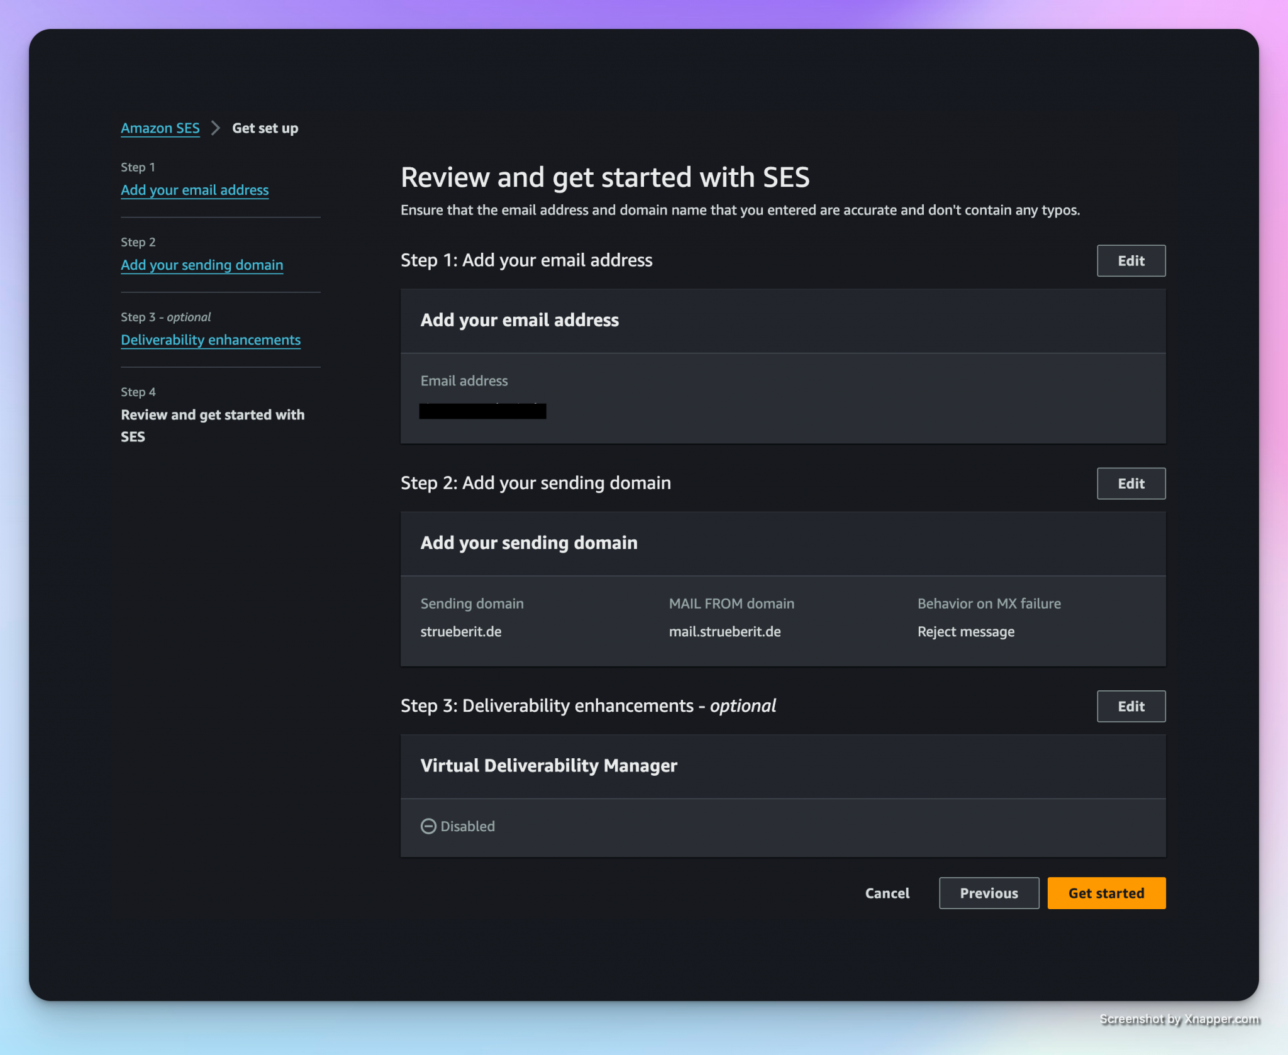Click the Reject message behavior value
The image size is (1288, 1055).
click(965, 631)
